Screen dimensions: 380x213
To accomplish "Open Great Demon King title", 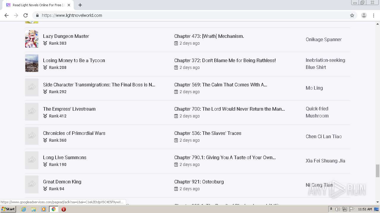I will (62, 182).
